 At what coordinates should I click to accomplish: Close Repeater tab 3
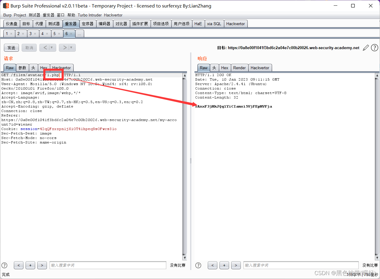point(35,34)
